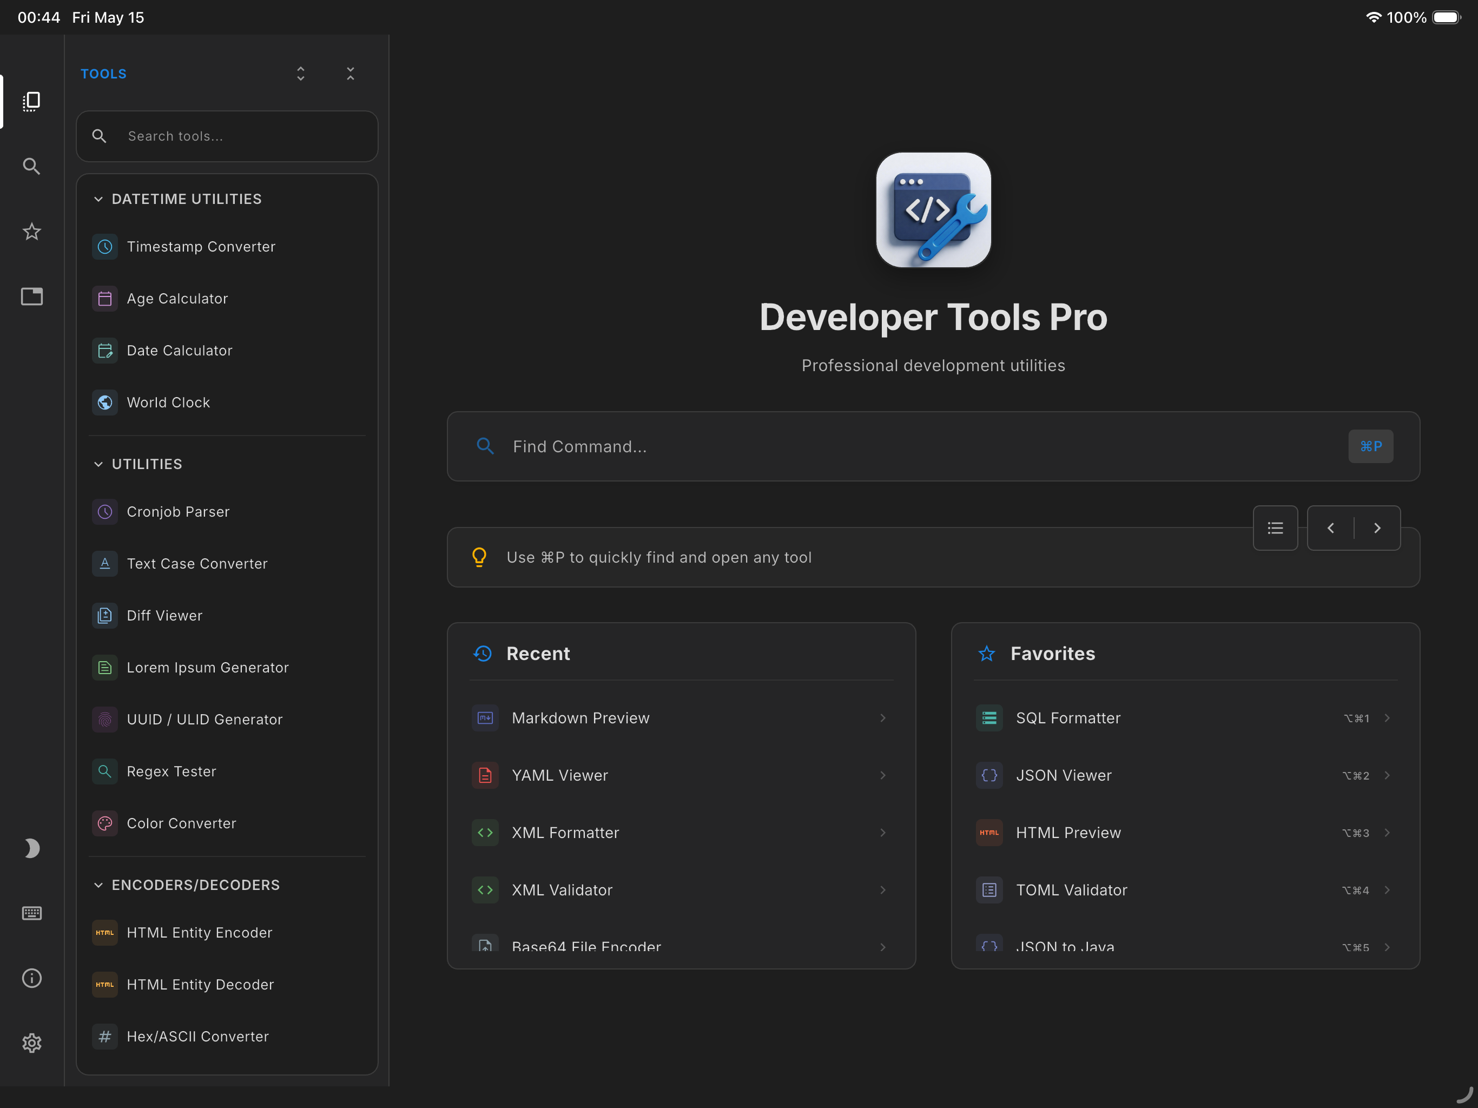This screenshot has height=1108, width=1478.
Task: Open HTML Entity Decoder tool
Action: coord(227,984)
